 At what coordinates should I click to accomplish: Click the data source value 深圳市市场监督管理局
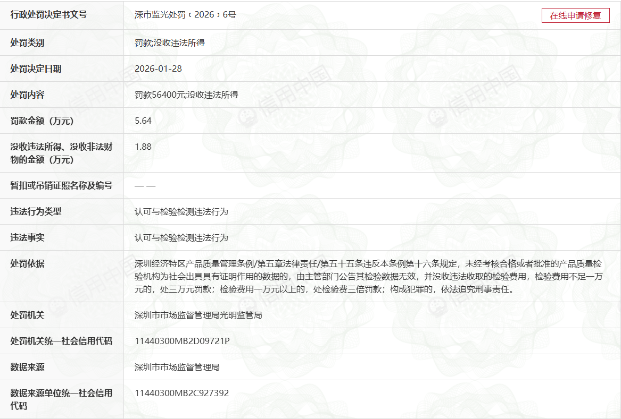coord(177,367)
